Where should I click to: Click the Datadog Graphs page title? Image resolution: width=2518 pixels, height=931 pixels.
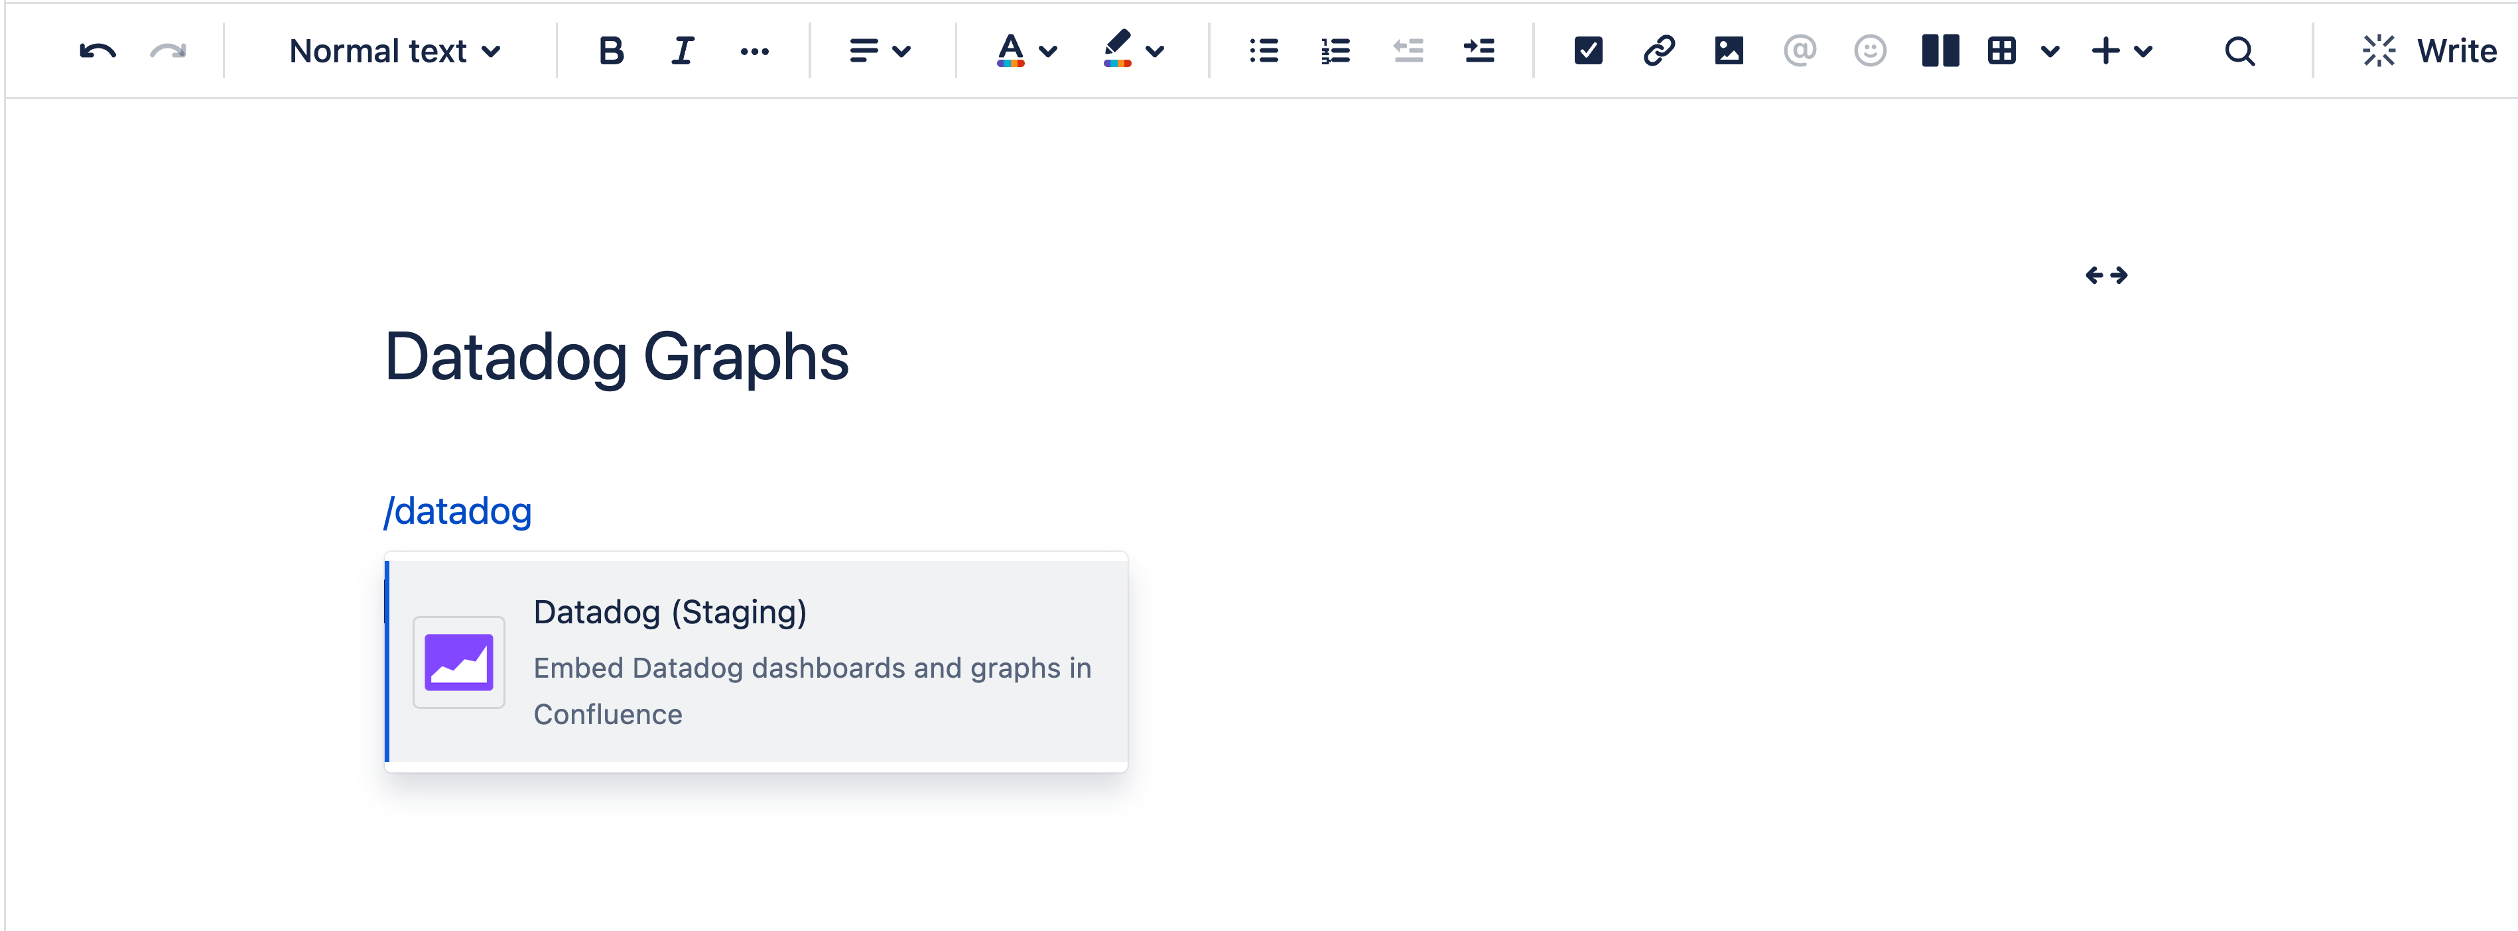(x=617, y=357)
